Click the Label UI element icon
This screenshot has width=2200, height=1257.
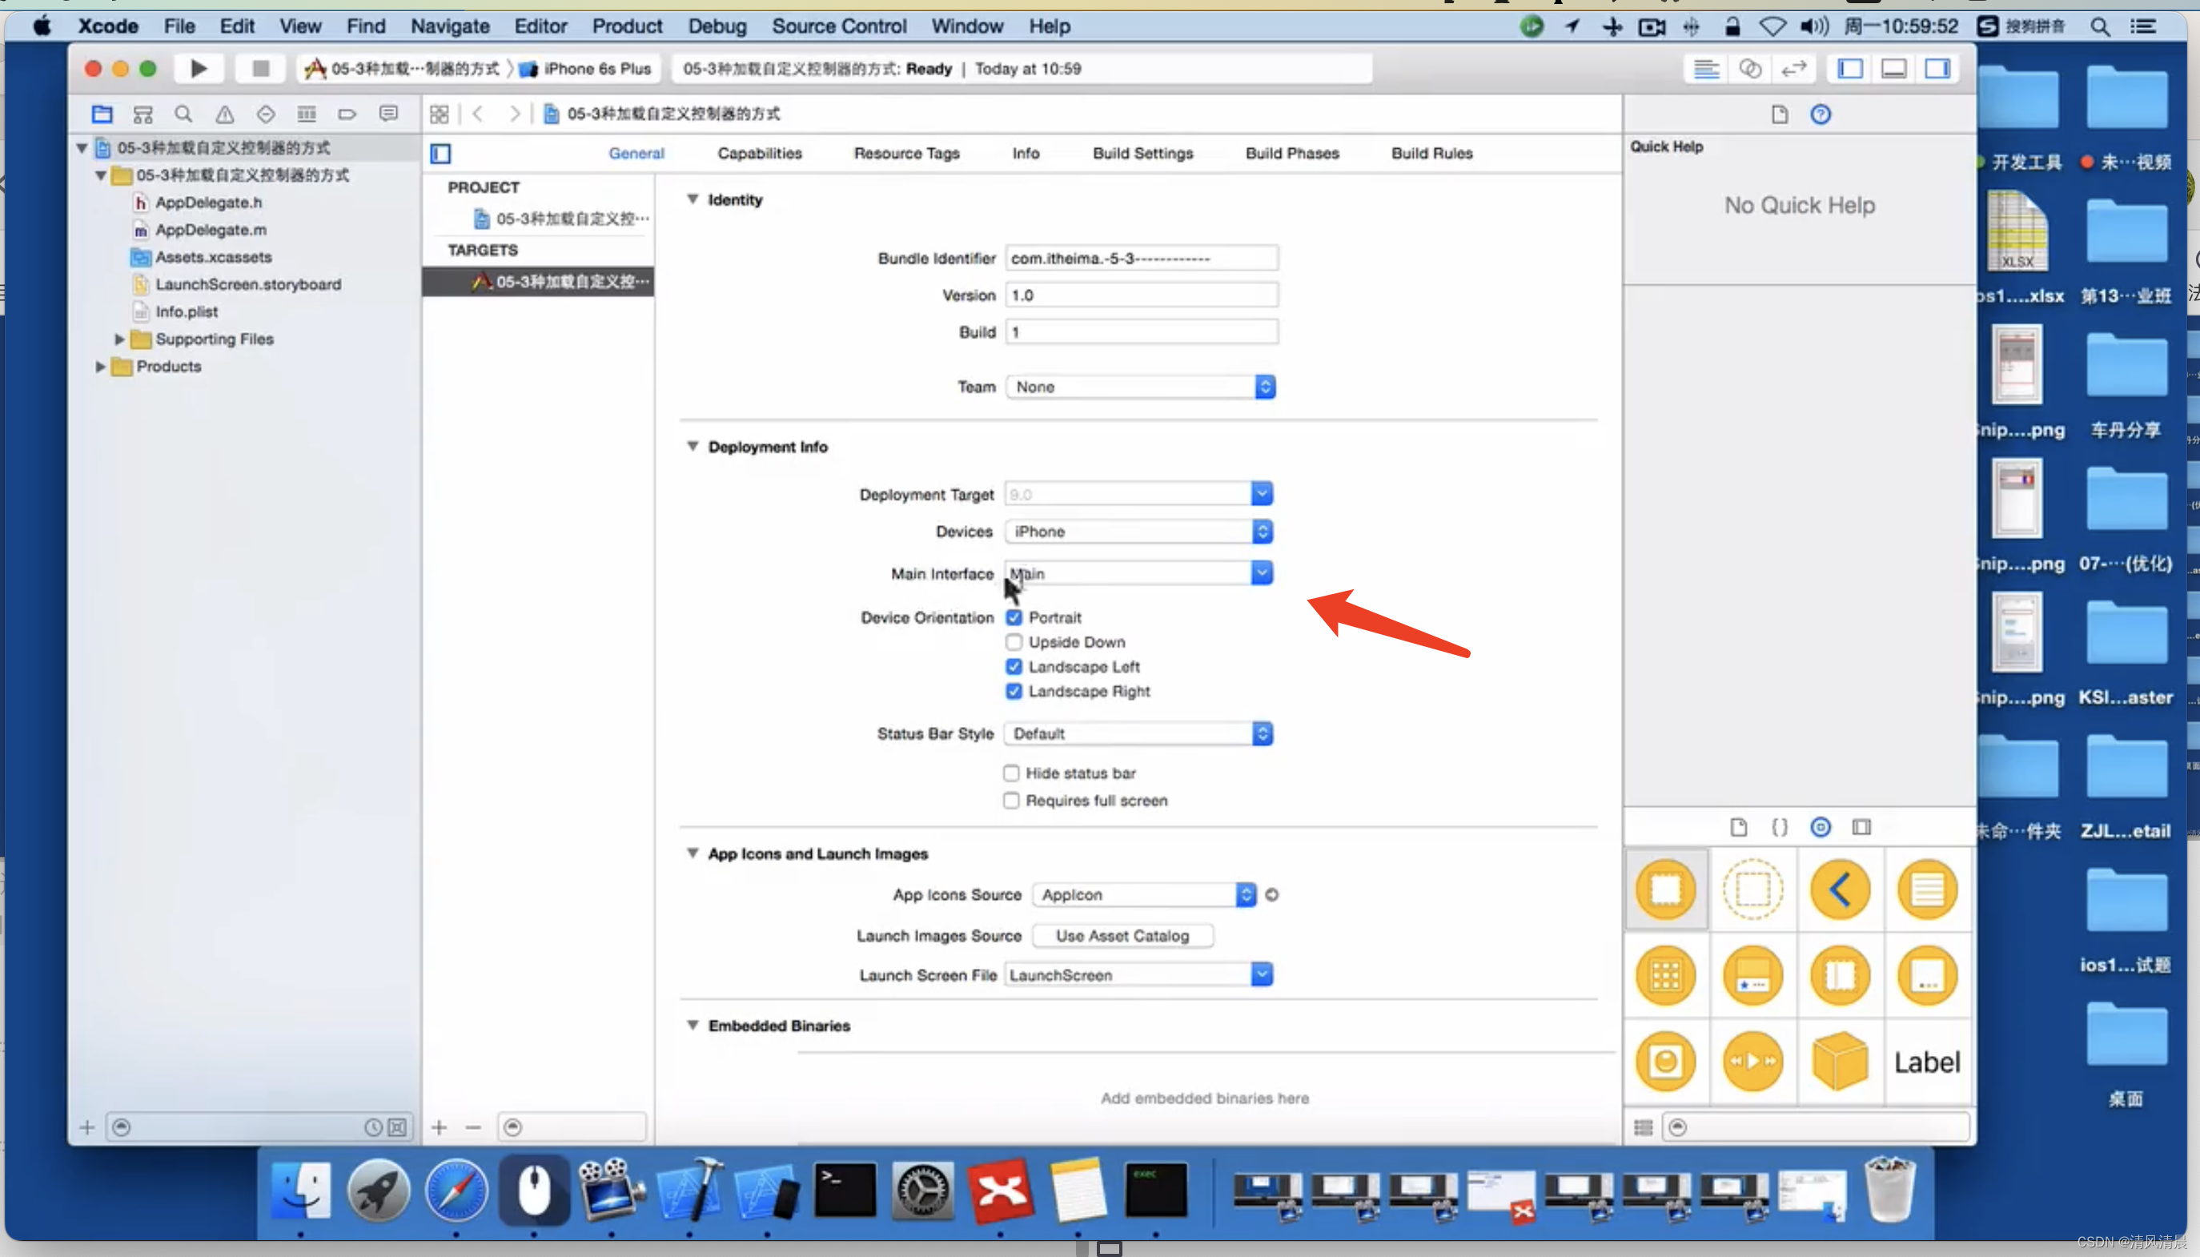click(1926, 1061)
